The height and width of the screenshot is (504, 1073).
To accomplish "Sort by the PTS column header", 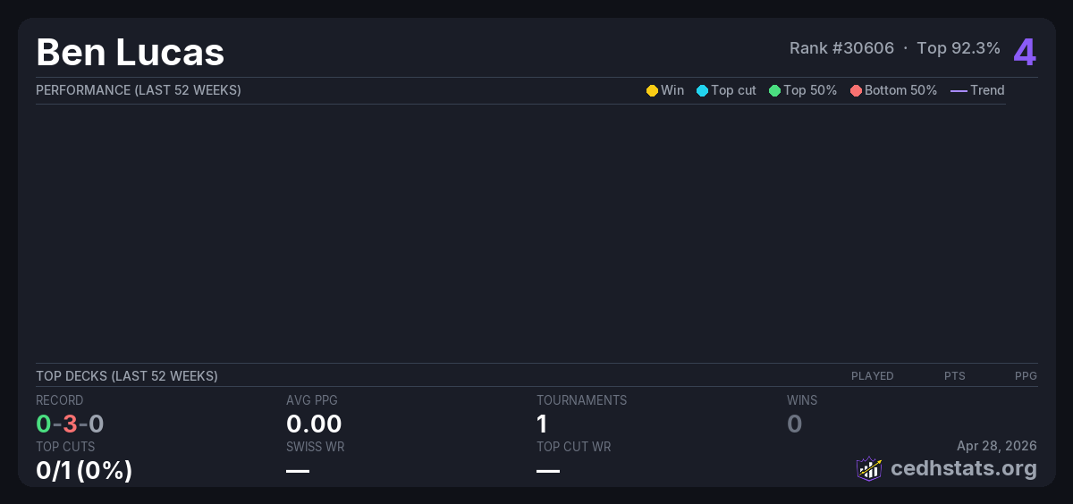I will tap(954, 376).
